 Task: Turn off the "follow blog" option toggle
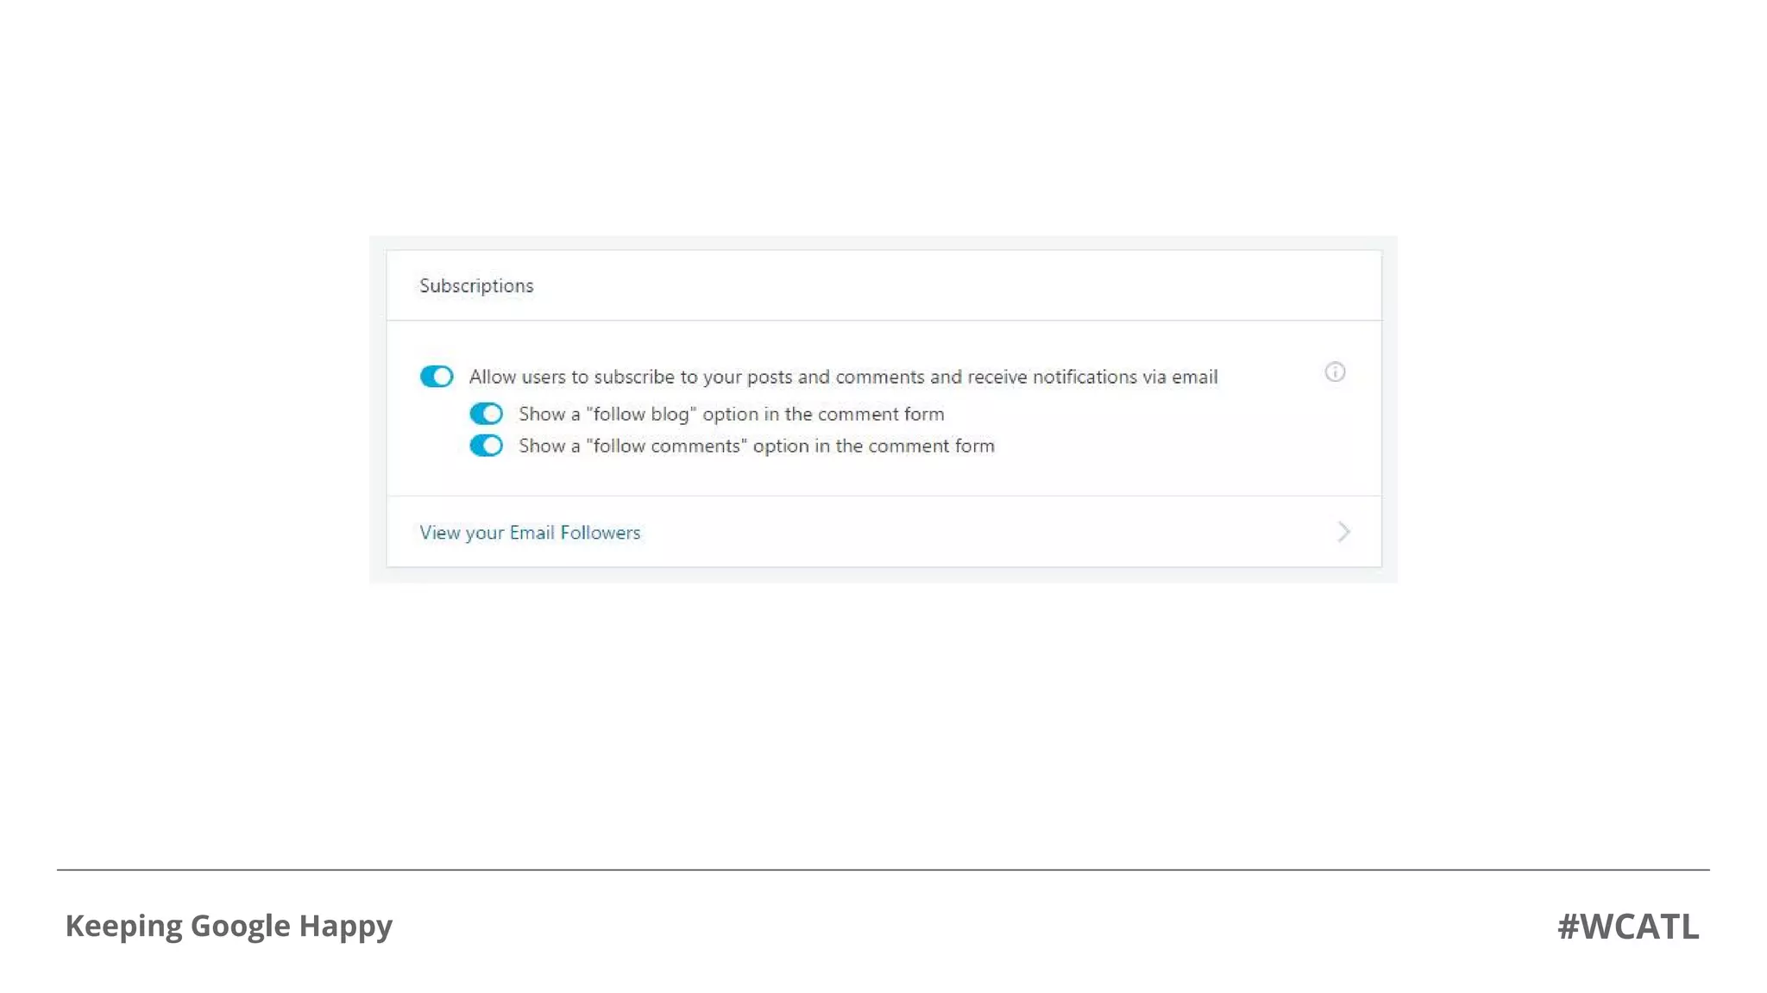[486, 414]
